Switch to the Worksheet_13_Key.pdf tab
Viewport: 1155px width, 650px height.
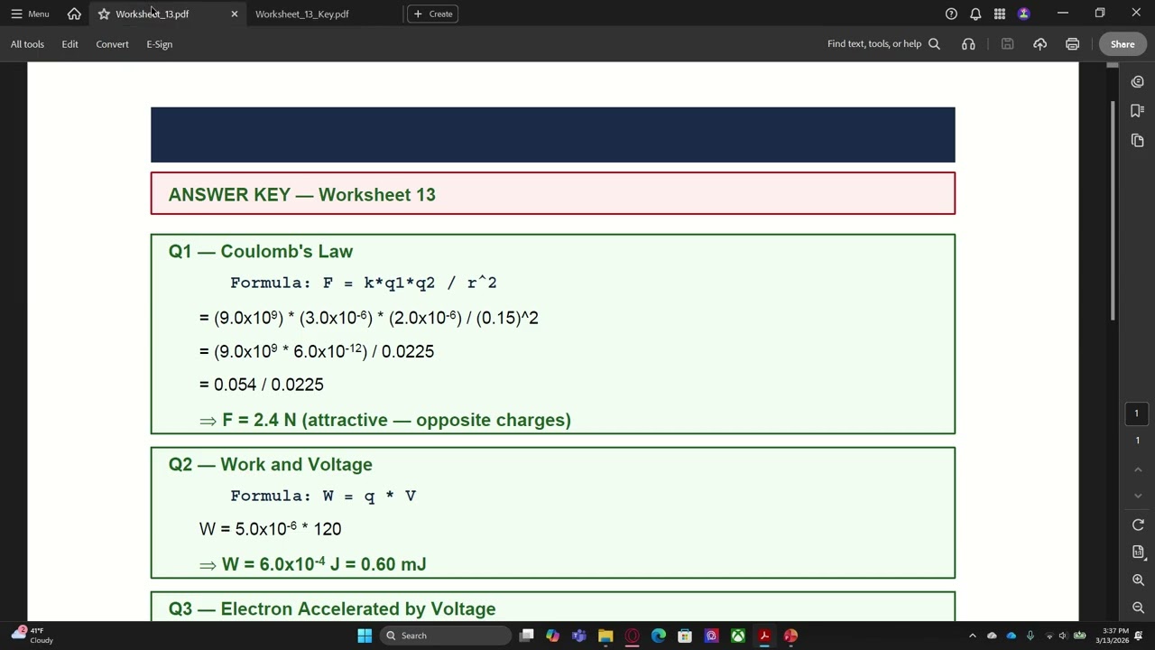tap(301, 14)
